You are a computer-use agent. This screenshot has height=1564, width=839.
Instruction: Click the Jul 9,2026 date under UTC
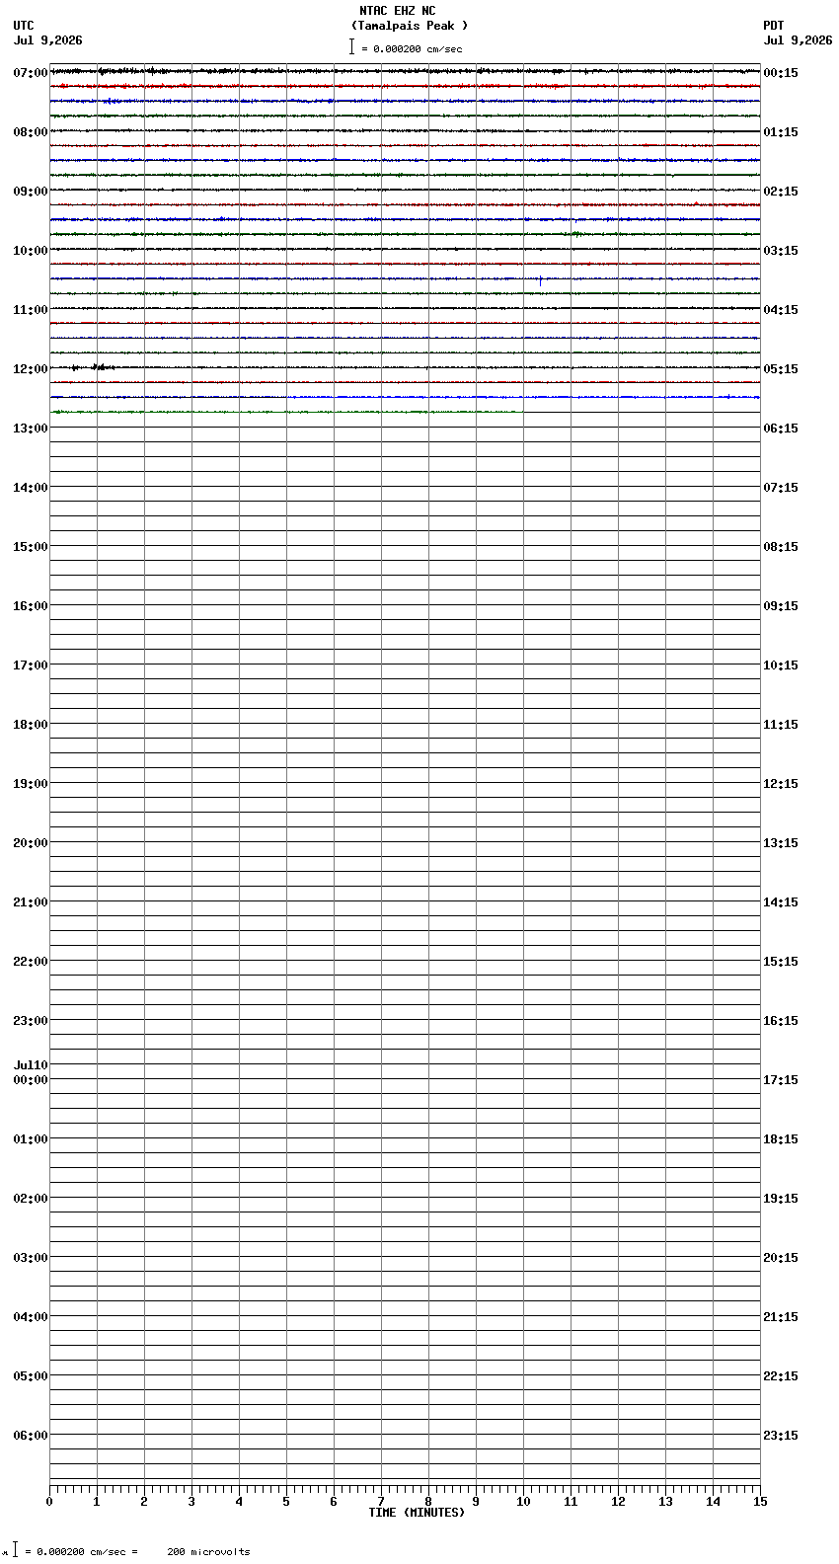pyautogui.click(x=48, y=40)
